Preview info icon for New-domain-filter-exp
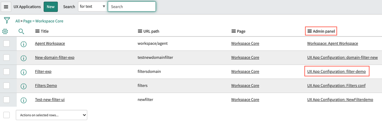382x124 pixels. coord(23,58)
